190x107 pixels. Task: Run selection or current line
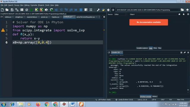tap(46, 10)
